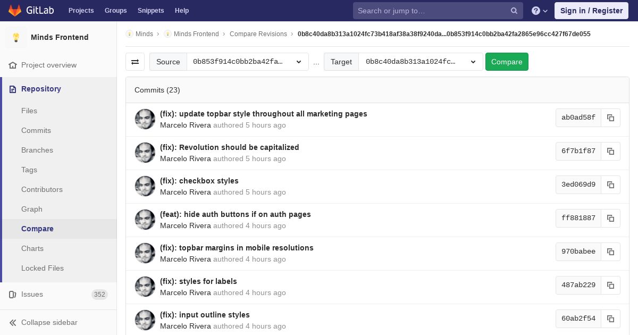
Task: Click the green Compare button
Action: coord(507,62)
